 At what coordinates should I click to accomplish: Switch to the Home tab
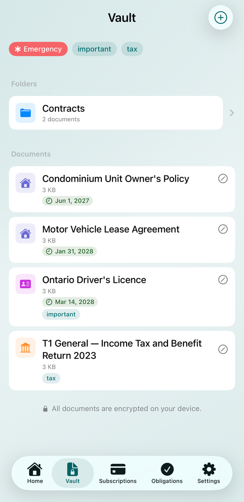(x=35, y=473)
